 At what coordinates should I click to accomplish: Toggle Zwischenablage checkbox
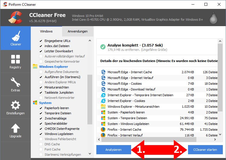click(41, 118)
